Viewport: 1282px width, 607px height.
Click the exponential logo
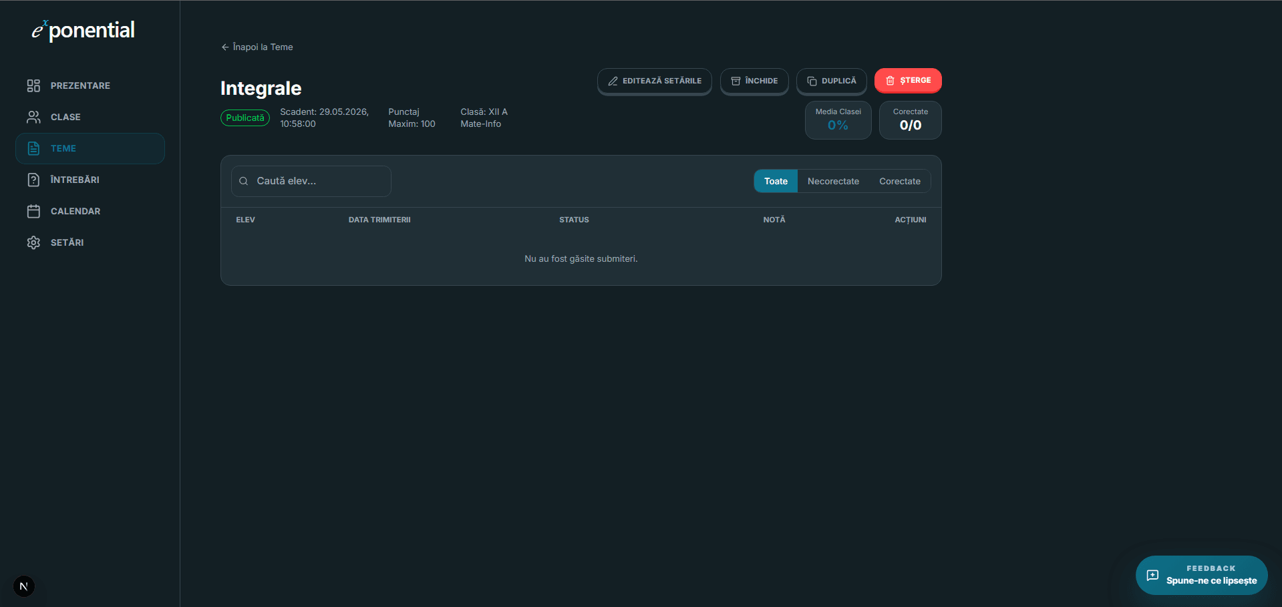click(x=84, y=31)
